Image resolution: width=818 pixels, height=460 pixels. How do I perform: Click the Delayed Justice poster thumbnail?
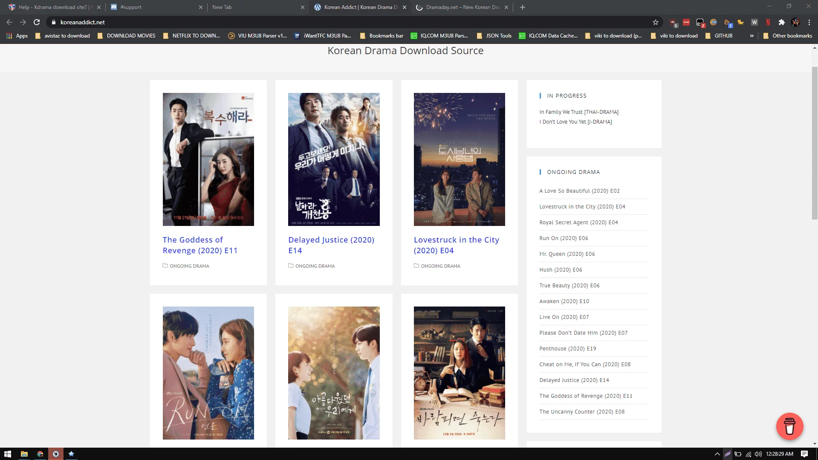334,159
